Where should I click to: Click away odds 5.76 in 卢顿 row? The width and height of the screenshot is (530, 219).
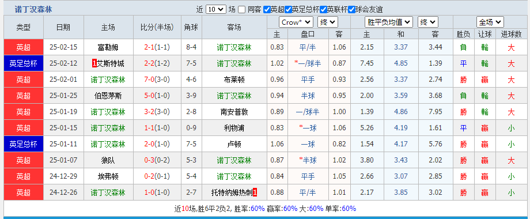point(436,144)
